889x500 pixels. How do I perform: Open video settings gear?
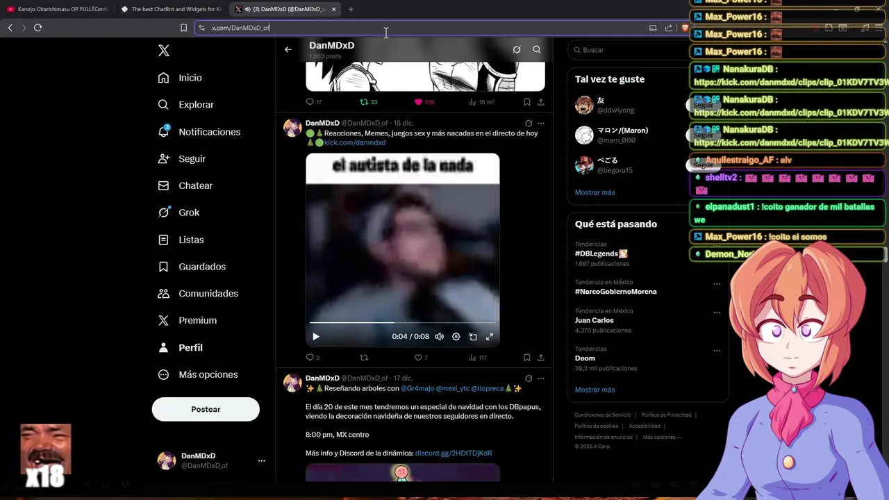pos(456,337)
